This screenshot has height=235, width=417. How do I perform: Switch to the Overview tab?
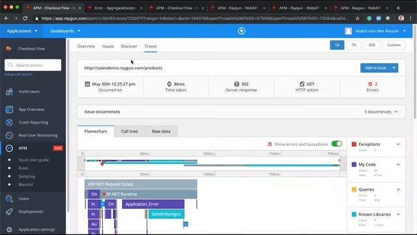point(86,46)
